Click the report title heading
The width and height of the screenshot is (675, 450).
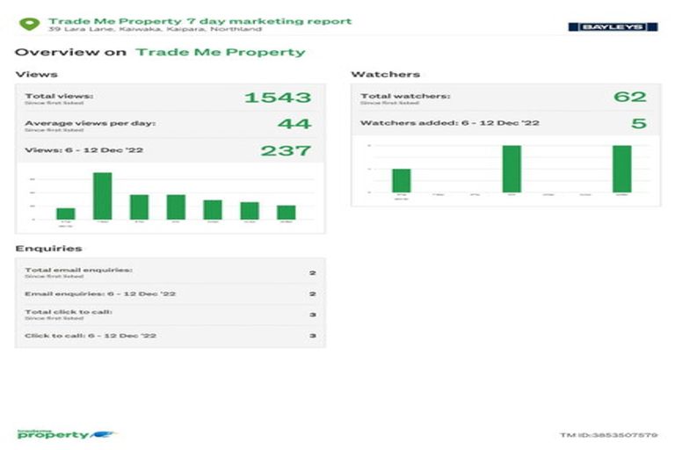(200, 20)
